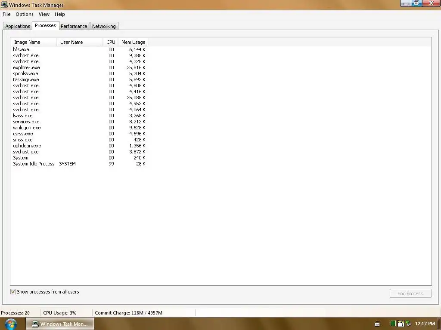Sort by CPU column header

(x=111, y=42)
